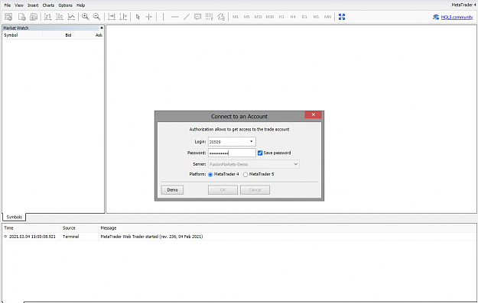This screenshot has width=478, height=303.
Task: Click OK in Connect to an Account
Action: click(223, 190)
